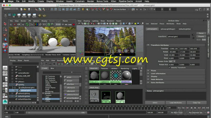
Task: Pause the IPR render
Action: pyautogui.click(x=63, y=24)
